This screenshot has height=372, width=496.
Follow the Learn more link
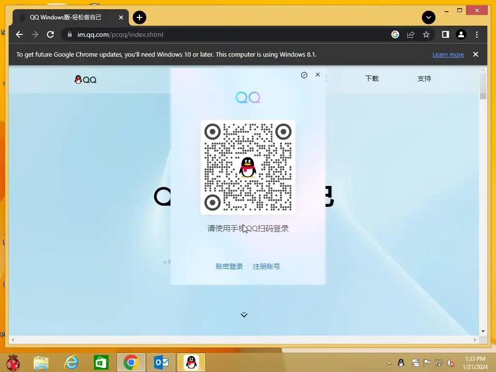click(448, 54)
